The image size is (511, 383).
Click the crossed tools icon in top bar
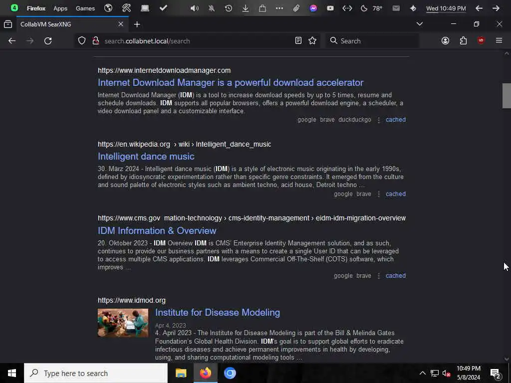pos(126,8)
